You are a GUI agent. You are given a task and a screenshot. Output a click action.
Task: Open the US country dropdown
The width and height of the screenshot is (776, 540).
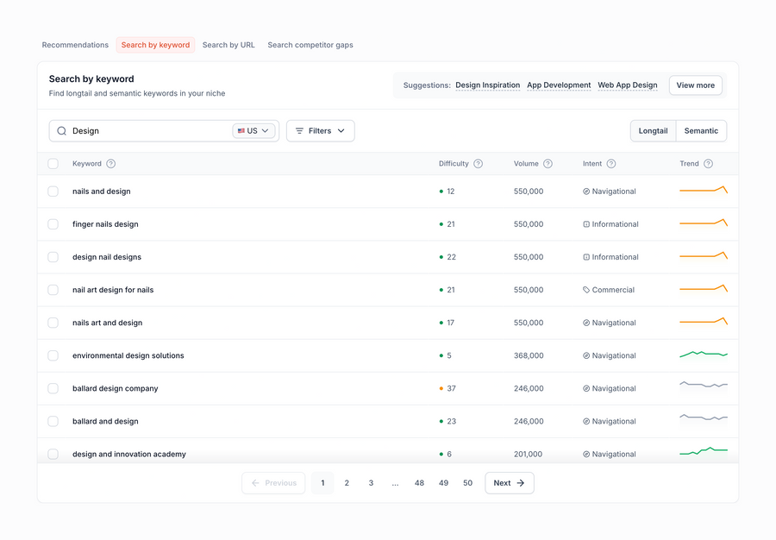click(253, 130)
